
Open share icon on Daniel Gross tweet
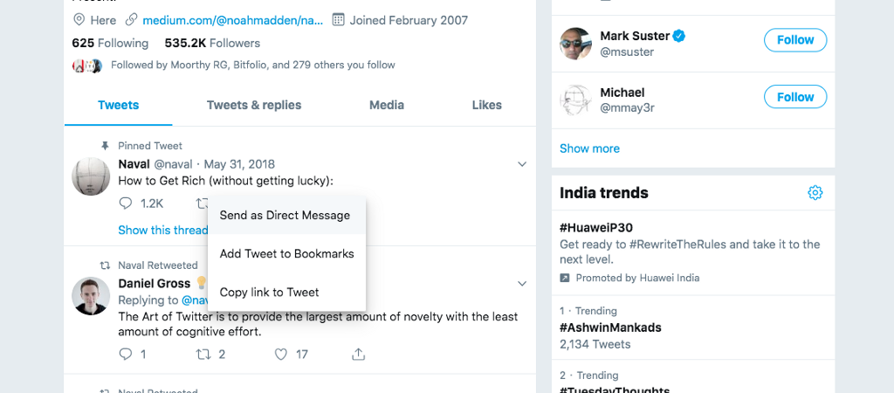[x=358, y=355]
